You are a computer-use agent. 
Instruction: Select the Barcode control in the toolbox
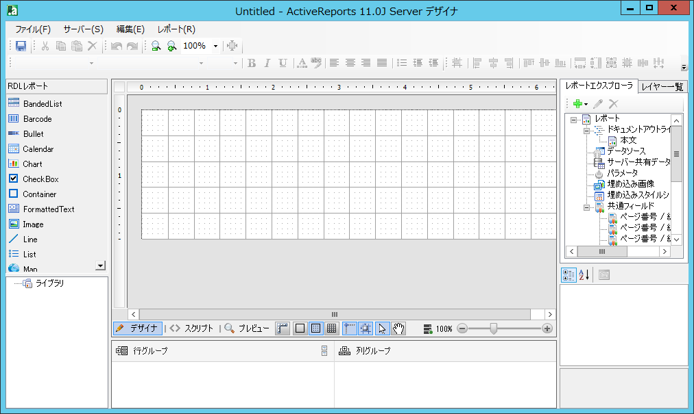(37, 119)
